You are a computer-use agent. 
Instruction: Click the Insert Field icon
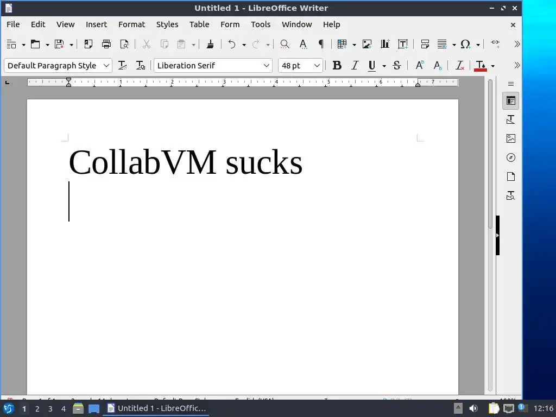click(442, 44)
